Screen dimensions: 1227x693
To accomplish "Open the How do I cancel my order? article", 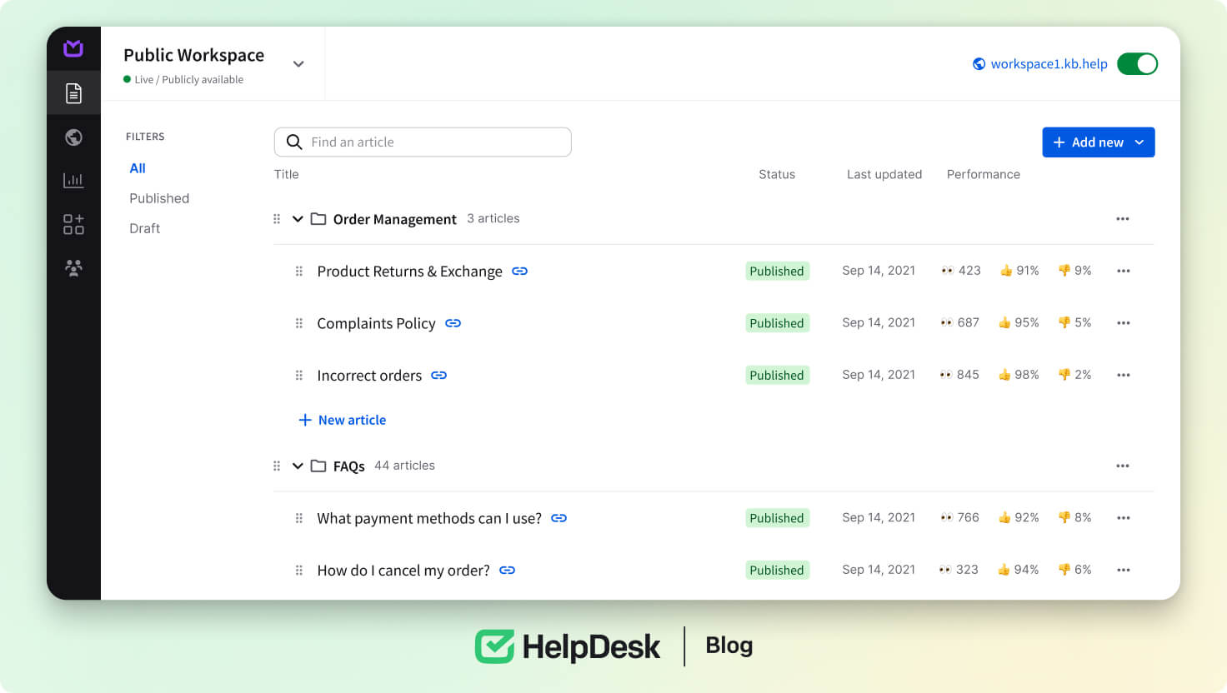I will click(x=403, y=571).
